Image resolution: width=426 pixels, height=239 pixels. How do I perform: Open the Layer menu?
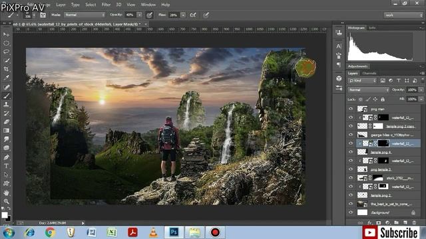61,5
